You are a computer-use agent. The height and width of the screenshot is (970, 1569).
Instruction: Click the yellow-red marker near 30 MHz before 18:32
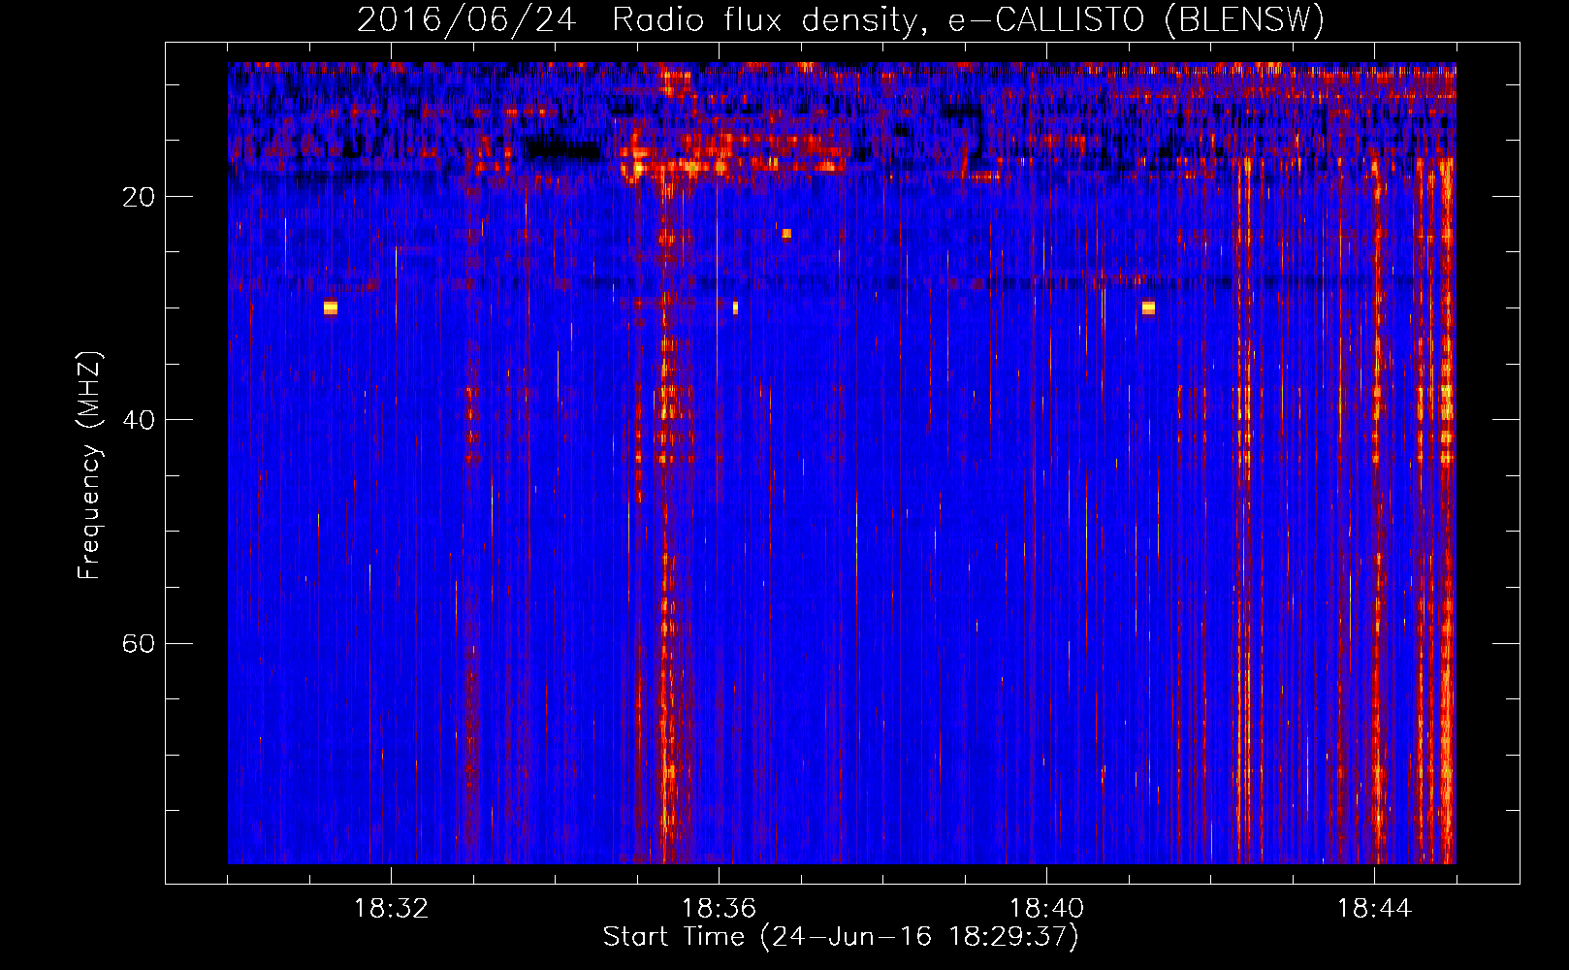pyautogui.click(x=331, y=307)
